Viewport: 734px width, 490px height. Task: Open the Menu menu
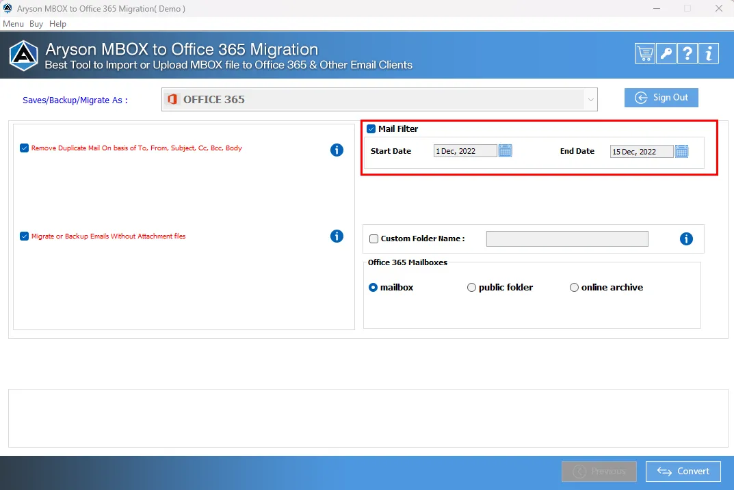[13, 24]
